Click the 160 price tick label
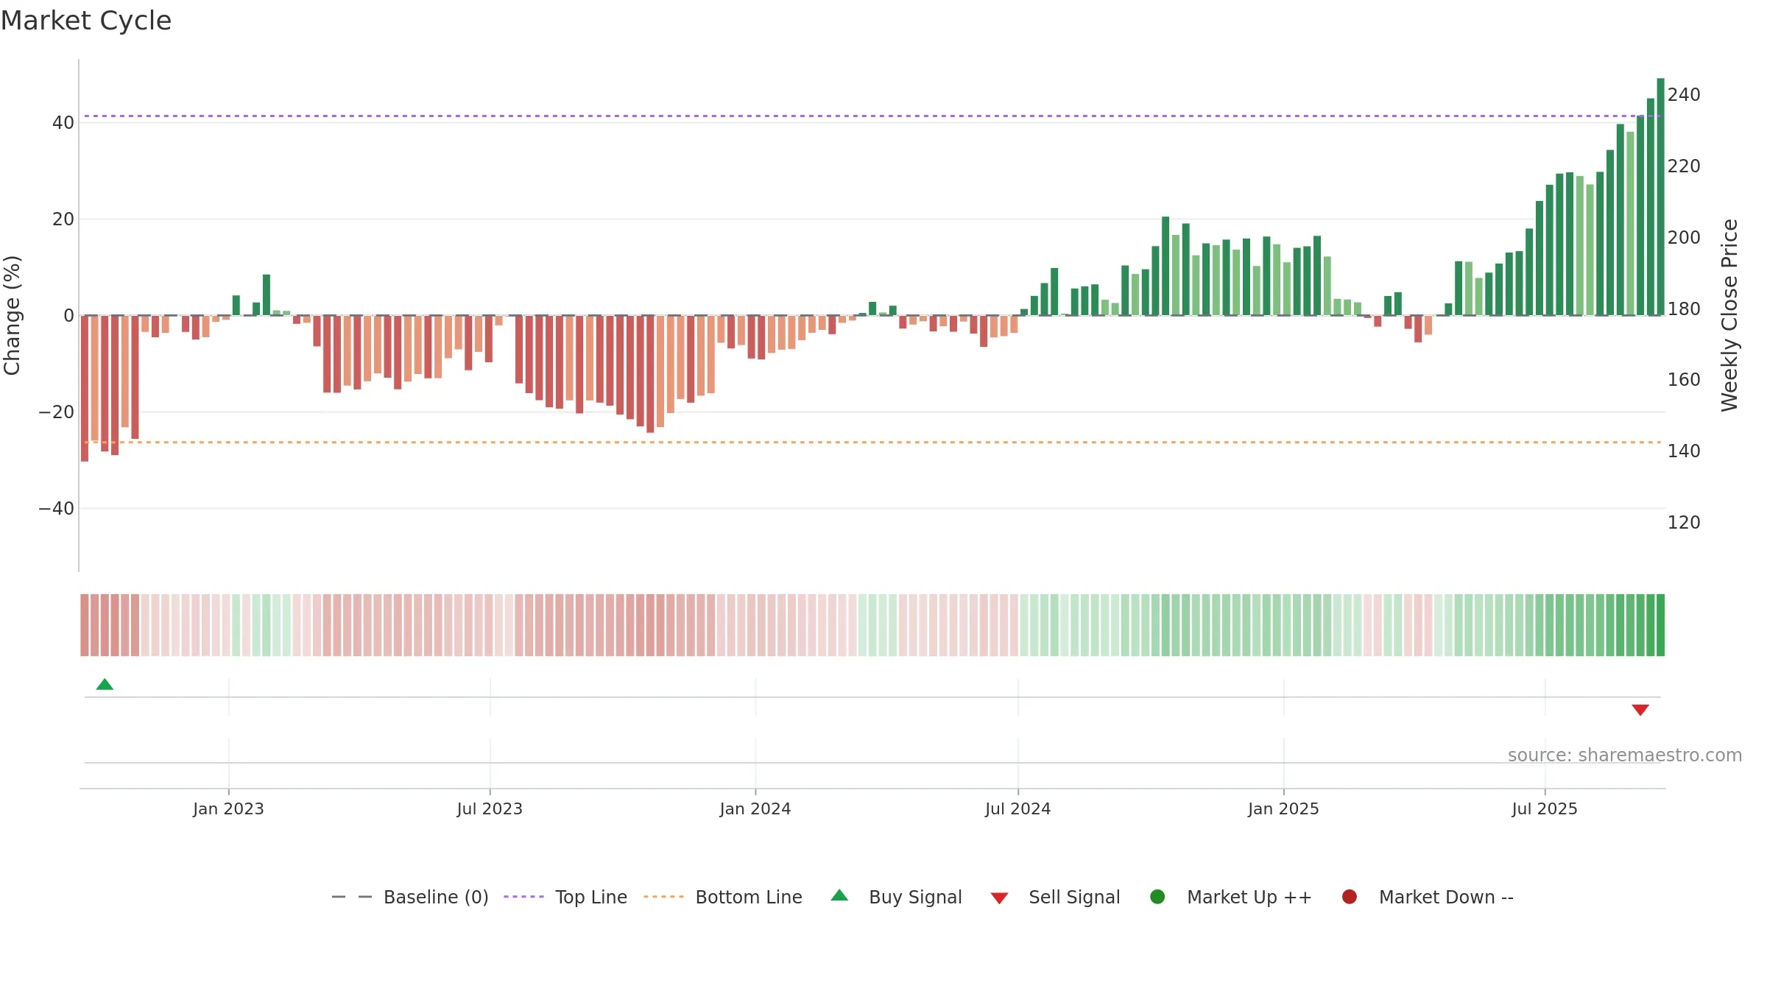Screen dimensions: 1767x994 coord(1684,380)
